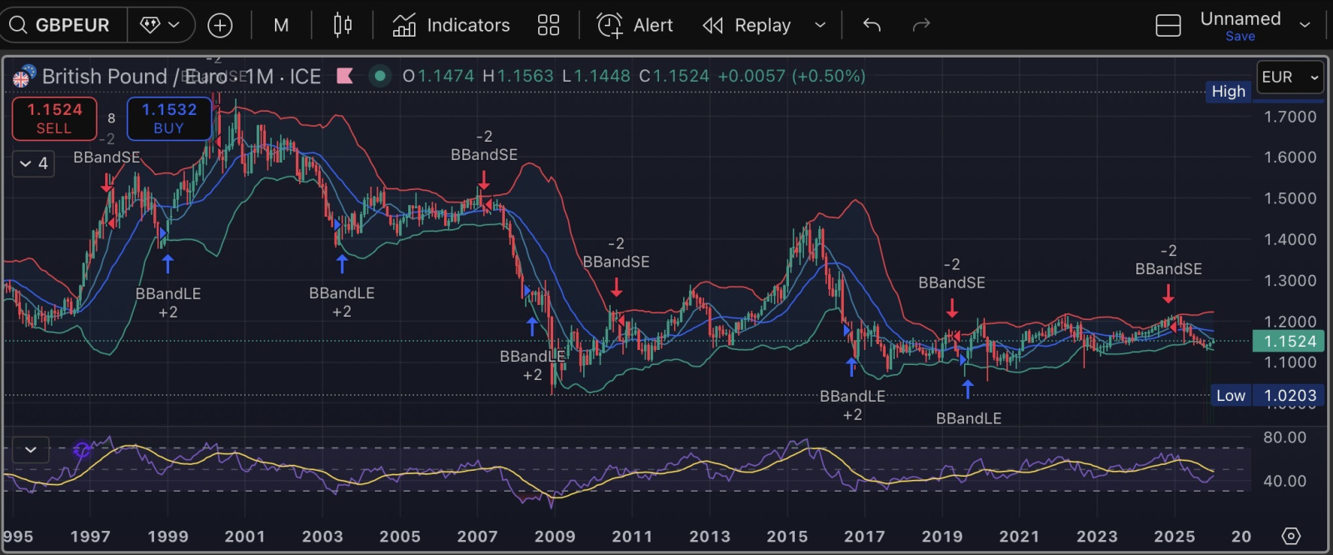Viewport: 1333px width, 555px height.
Task: Create a new Alert
Action: coord(635,25)
